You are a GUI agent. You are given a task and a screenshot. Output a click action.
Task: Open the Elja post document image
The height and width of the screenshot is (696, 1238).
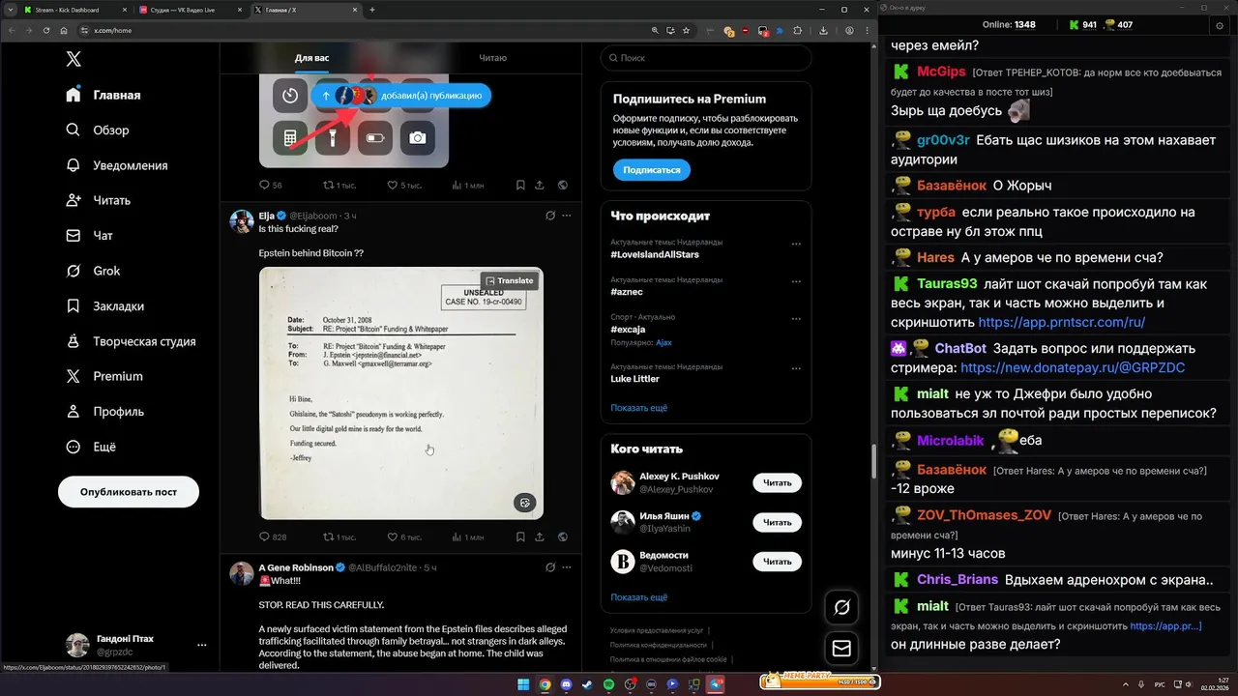click(400, 392)
